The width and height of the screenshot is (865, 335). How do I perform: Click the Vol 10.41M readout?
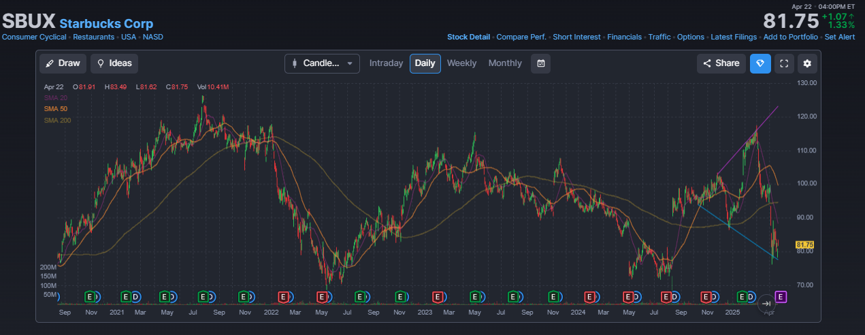213,87
